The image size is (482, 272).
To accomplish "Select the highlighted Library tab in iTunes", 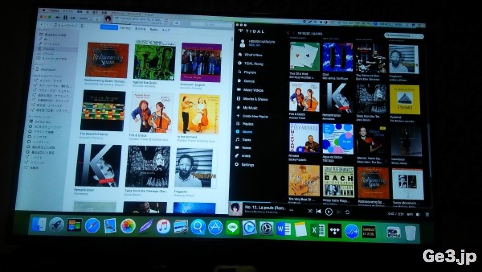I will [108, 27].
